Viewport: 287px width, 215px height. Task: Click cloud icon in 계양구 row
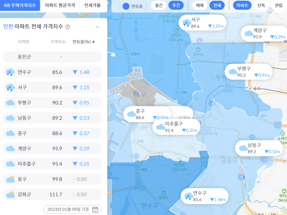click(x=10, y=149)
